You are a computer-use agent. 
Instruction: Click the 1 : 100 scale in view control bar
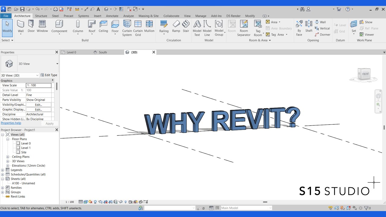(70, 202)
